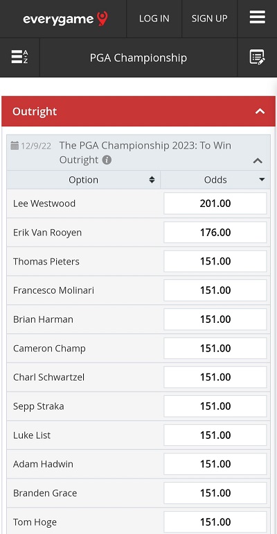Viewport: 277px width, 534px height.
Task: Collapse the PGA Championship 2023 market
Action: coord(258,160)
